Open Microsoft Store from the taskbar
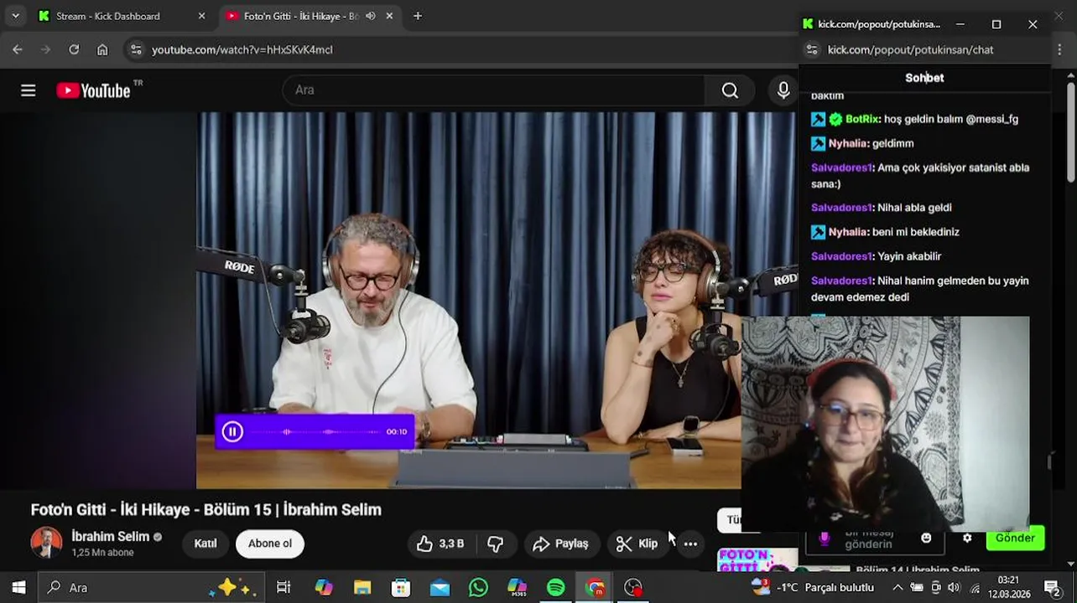Screen dimensions: 1077x603 [x=401, y=587]
